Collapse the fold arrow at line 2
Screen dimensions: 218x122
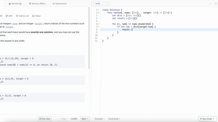(x=98, y=13)
